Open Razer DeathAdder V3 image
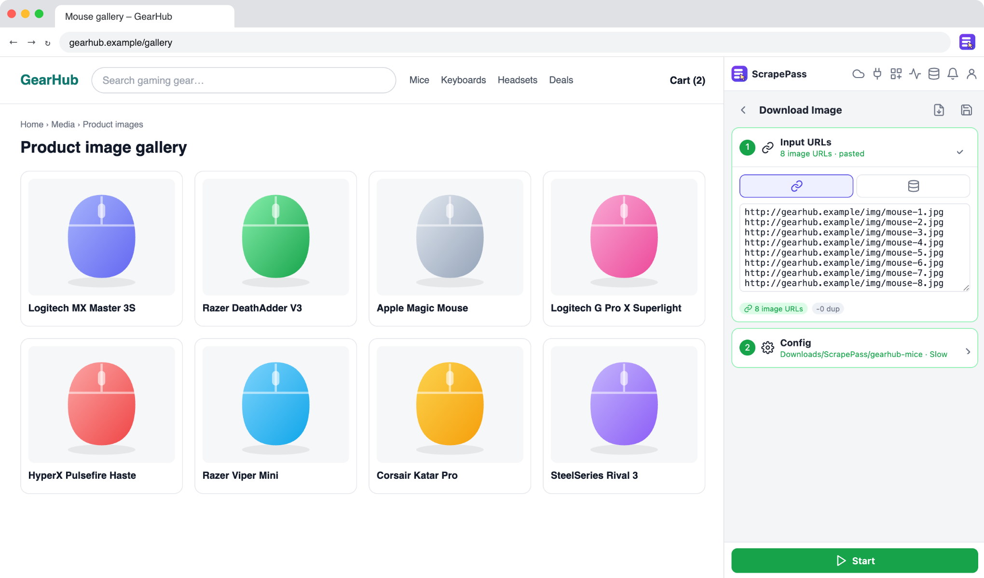The image size is (984, 578). pos(275,237)
